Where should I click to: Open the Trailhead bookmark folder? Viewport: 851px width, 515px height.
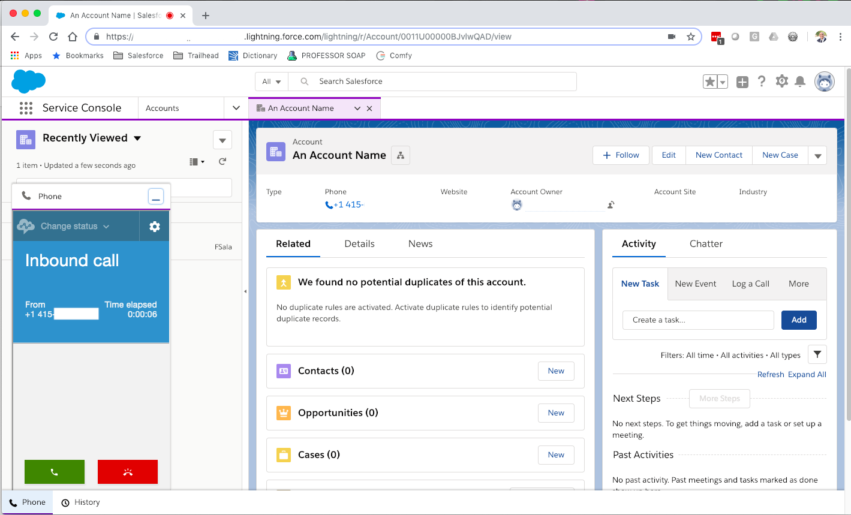coord(196,56)
